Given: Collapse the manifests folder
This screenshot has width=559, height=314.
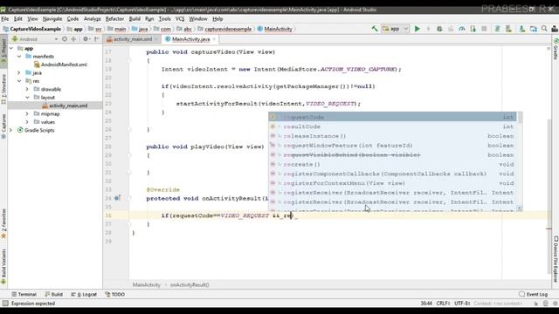Looking at the screenshot, I should [x=19, y=56].
